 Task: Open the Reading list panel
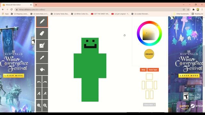coord(197,14)
